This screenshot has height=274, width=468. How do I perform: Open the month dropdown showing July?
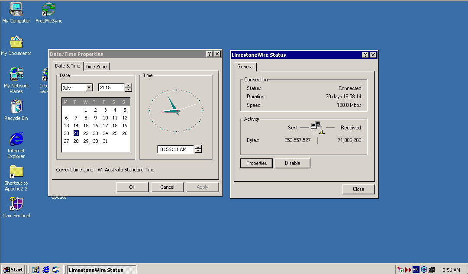pos(89,87)
